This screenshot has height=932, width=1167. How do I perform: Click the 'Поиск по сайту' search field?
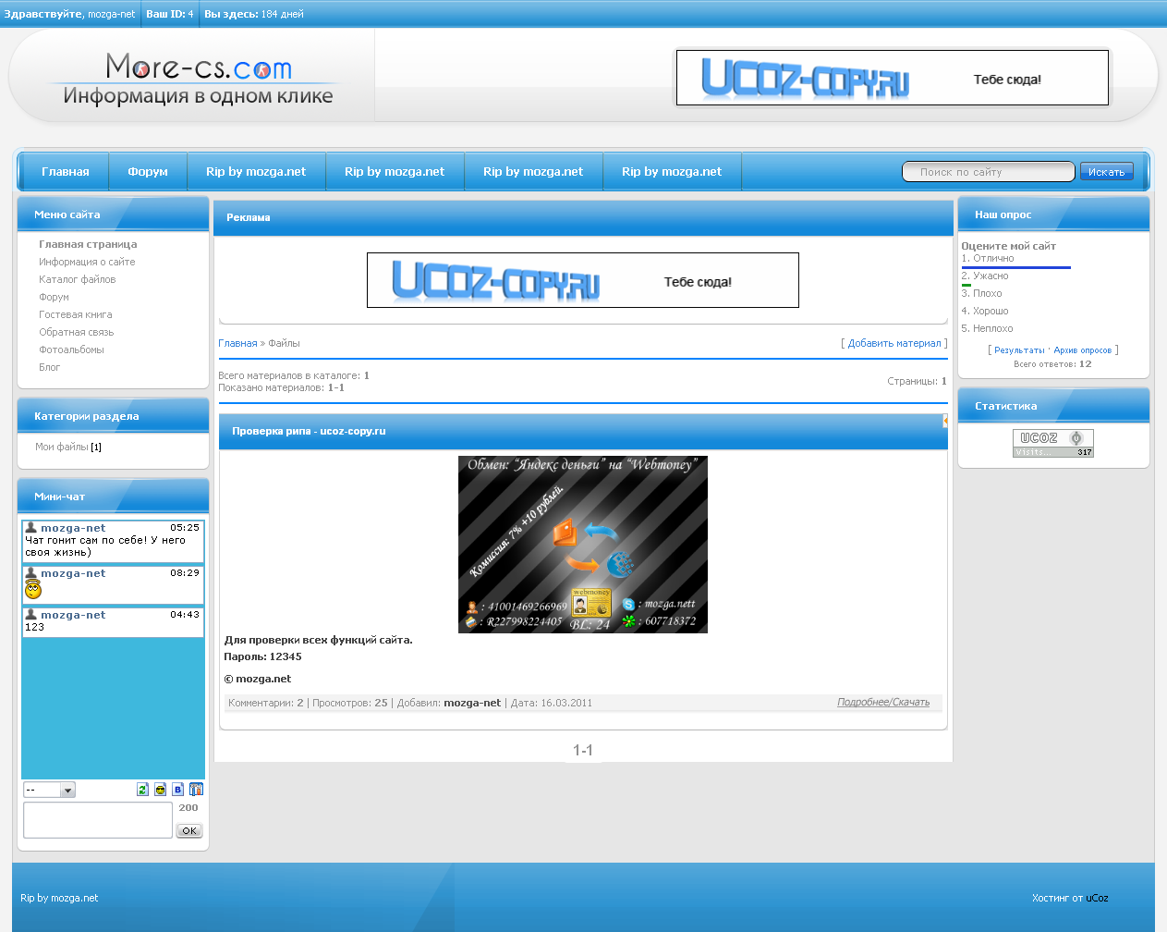(x=989, y=172)
